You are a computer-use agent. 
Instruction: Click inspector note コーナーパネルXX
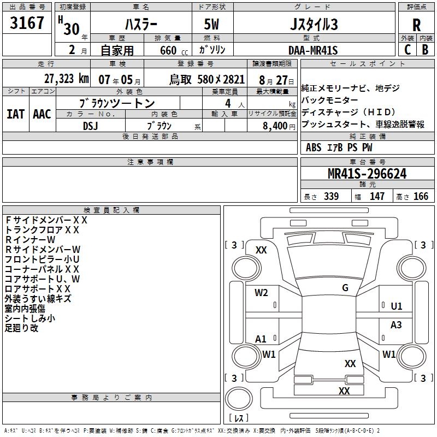[x=42, y=269]
